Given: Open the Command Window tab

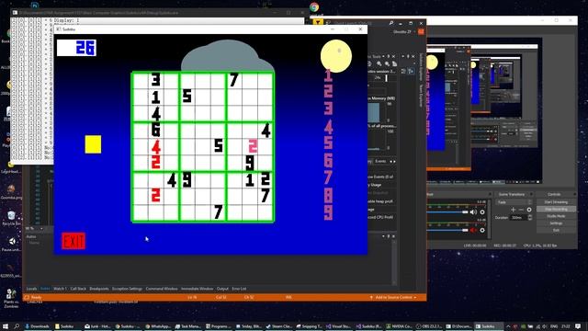Looking at the screenshot, I should 162,289.
